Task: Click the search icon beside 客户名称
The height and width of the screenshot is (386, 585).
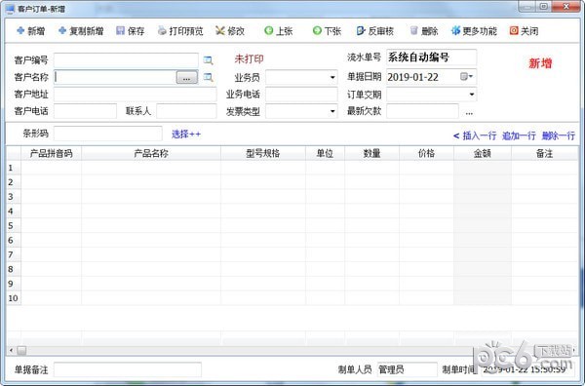Action: point(208,77)
